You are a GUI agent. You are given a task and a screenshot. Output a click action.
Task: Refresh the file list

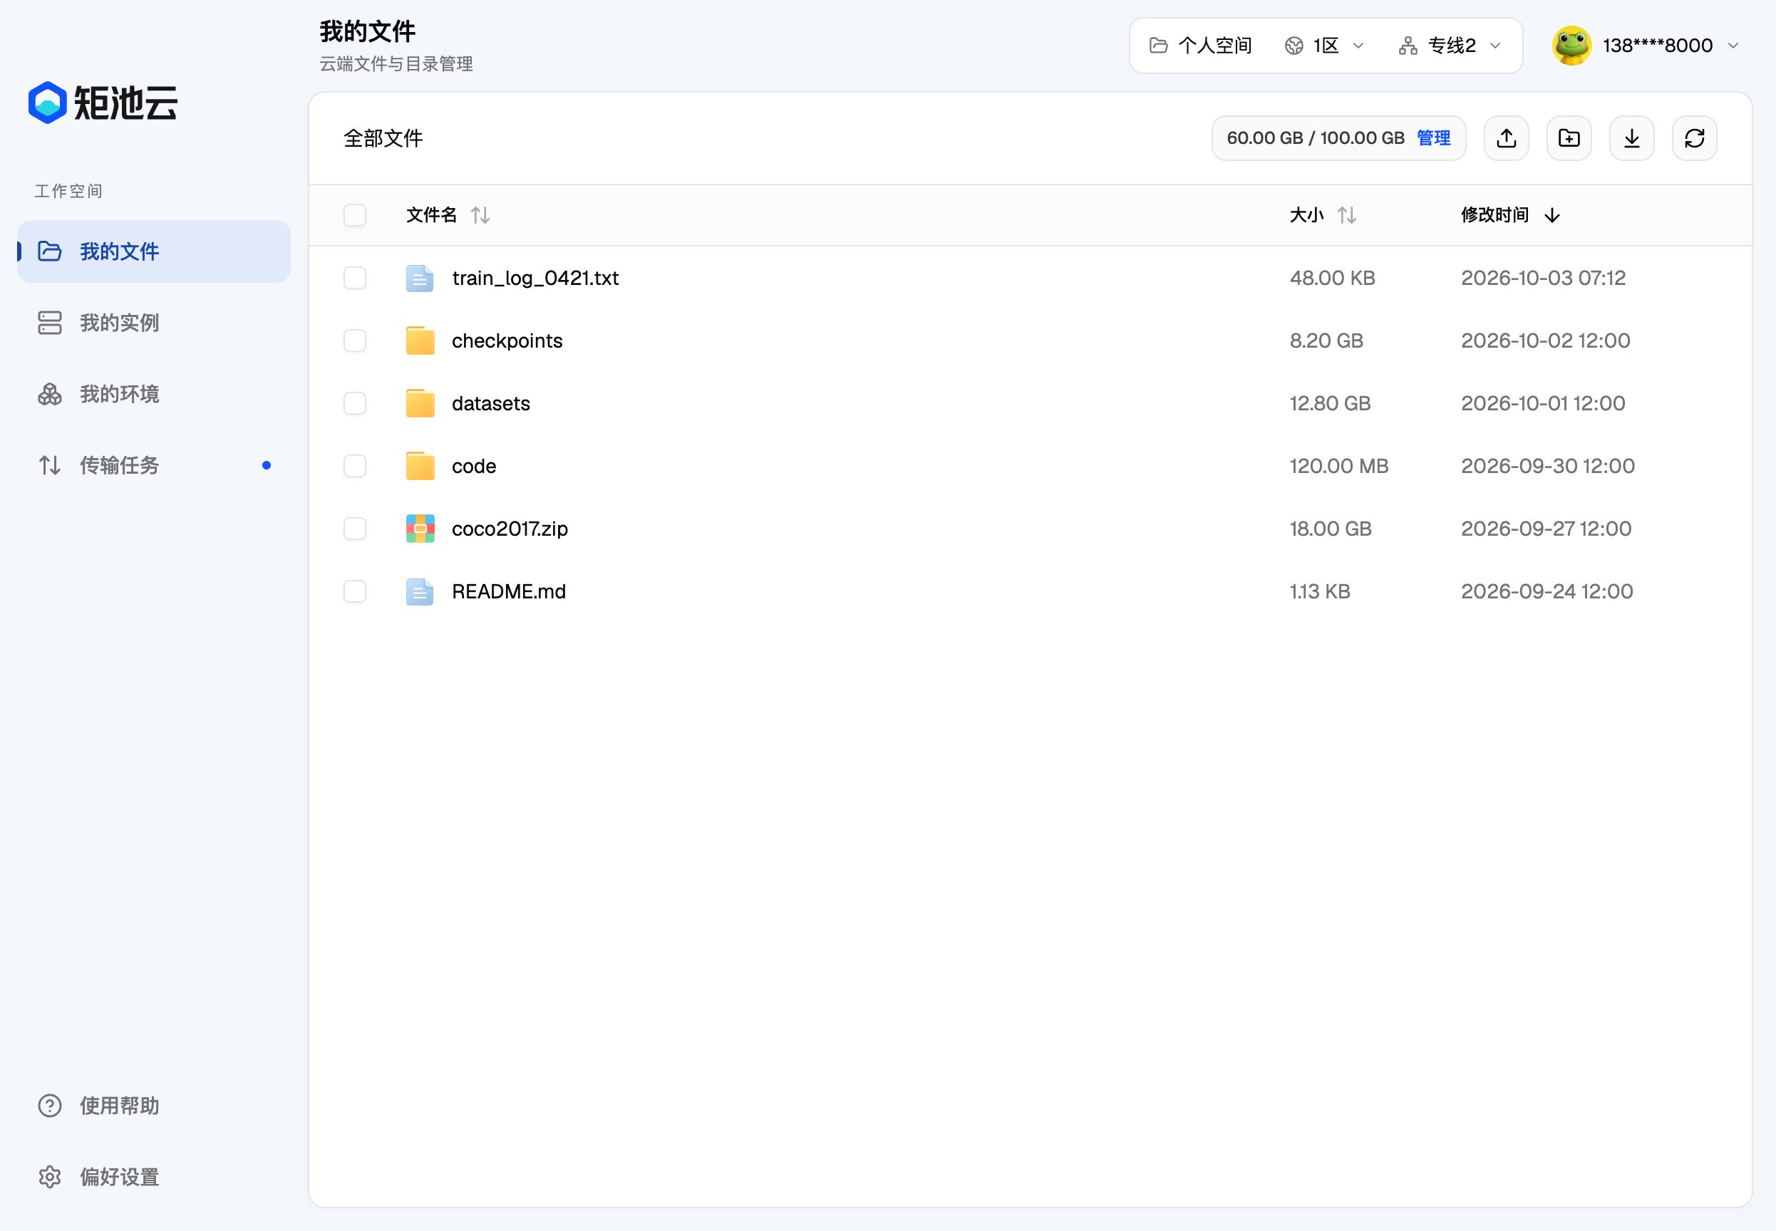coord(1694,138)
